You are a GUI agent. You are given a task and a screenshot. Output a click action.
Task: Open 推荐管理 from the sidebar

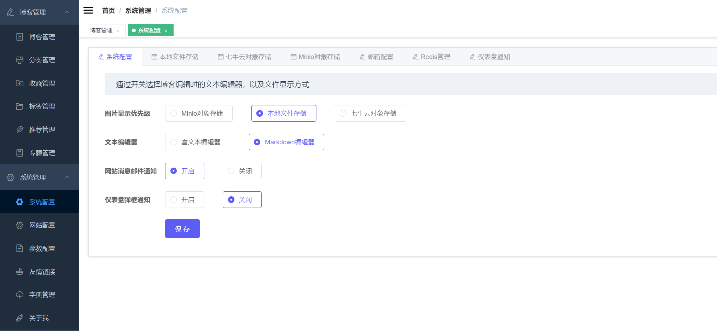(39, 129)
